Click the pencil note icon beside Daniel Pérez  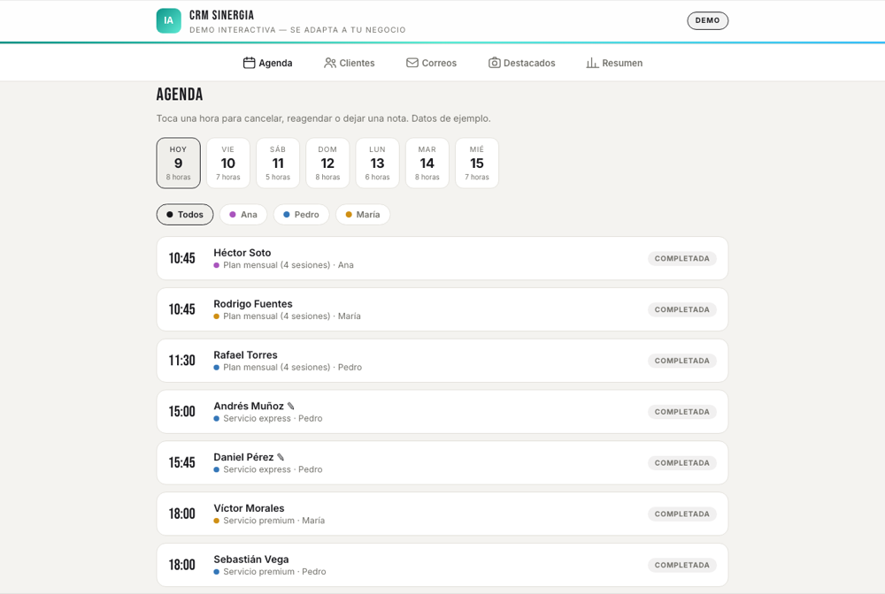pyautogui.click(x=281, y=457)
